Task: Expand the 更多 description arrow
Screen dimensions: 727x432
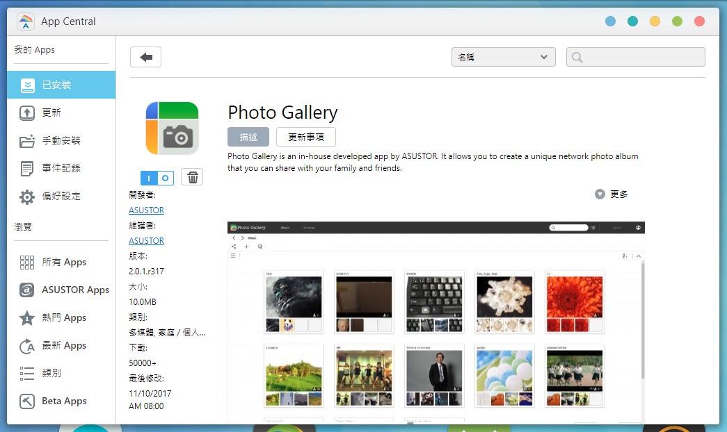Action: (600, 194)
